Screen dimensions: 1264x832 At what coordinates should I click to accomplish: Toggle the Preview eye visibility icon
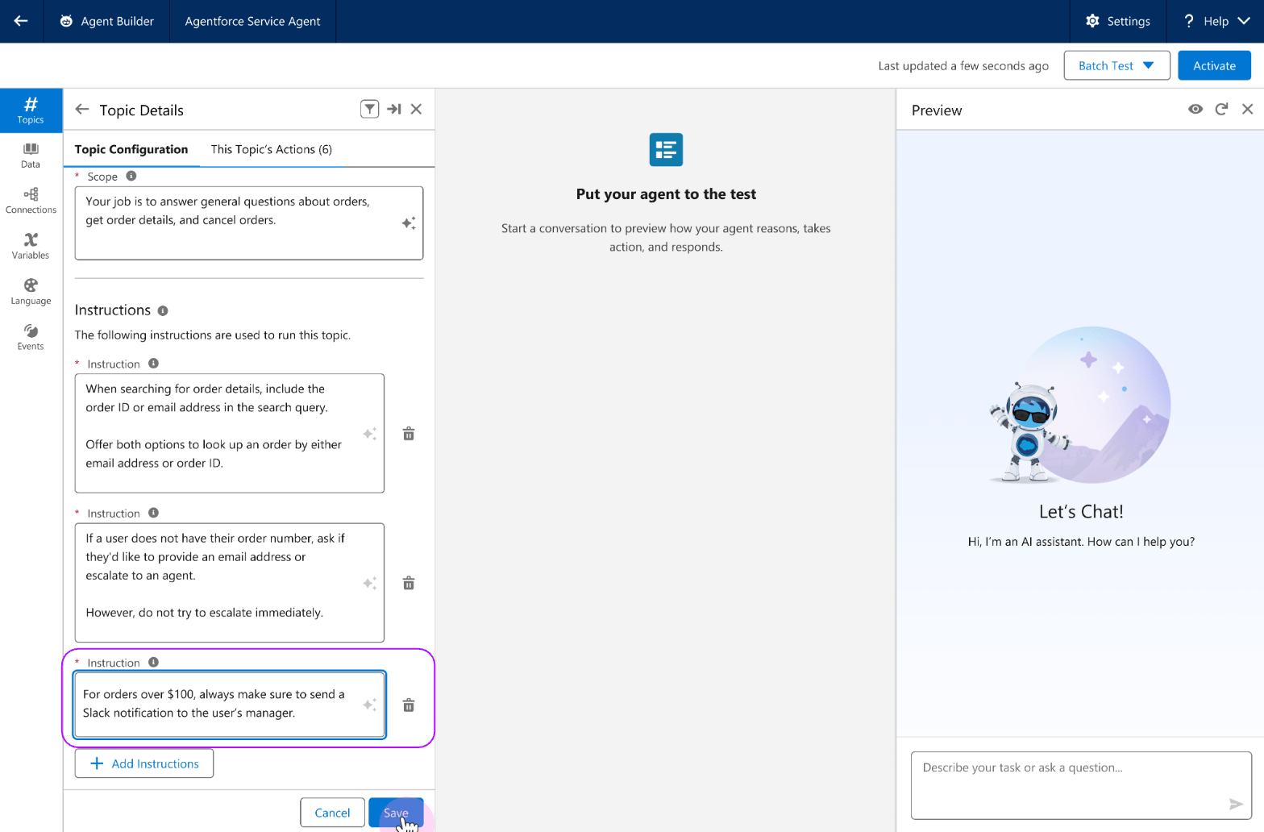pos(1195,109)
